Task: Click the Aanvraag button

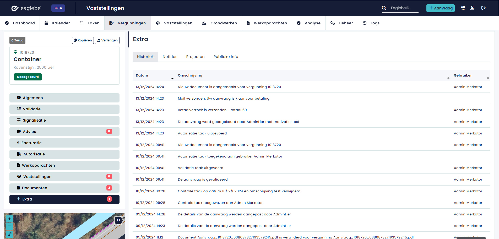Action: pos(441,8)
